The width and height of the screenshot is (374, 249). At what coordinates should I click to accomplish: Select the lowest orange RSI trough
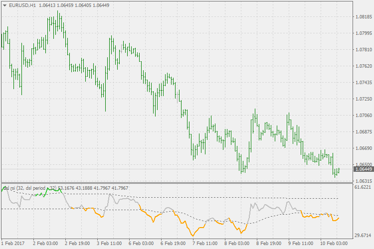pyautogui.click(x=192, y=235)
